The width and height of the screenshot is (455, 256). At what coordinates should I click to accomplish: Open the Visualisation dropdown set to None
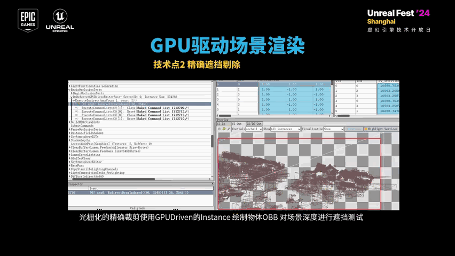coord(333,129)
